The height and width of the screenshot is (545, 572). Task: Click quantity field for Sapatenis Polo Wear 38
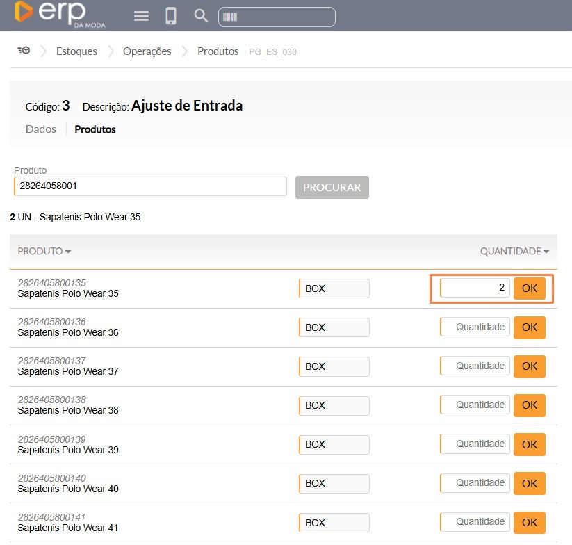(x=475, y=405)
